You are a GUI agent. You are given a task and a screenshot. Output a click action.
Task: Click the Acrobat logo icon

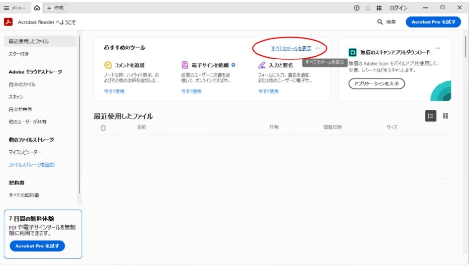point(8,22)
